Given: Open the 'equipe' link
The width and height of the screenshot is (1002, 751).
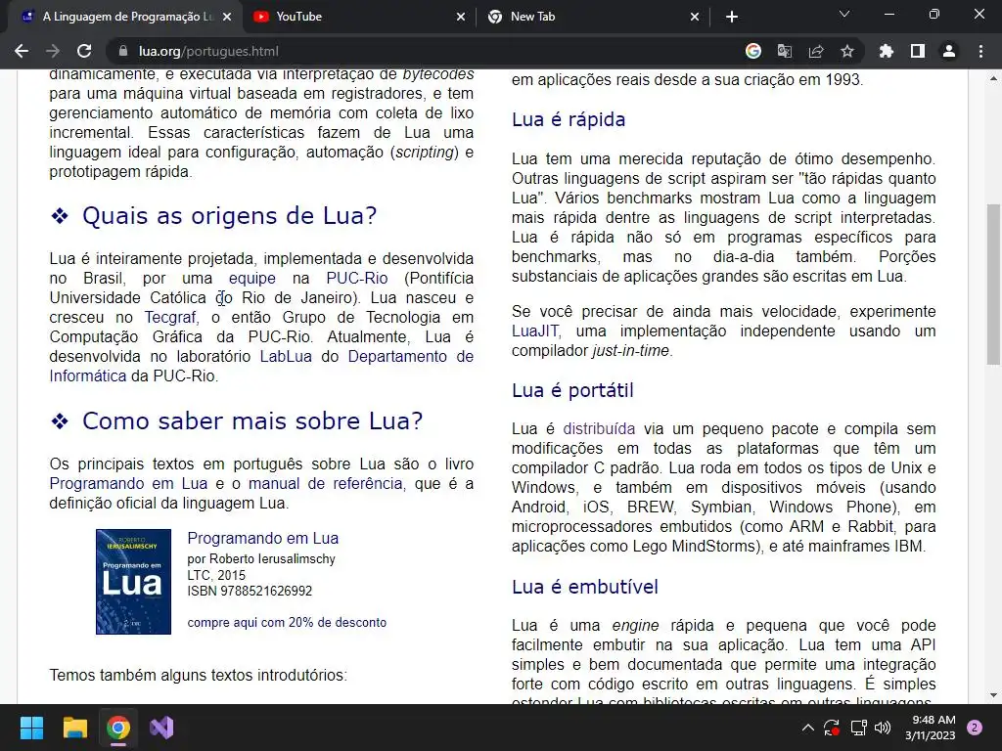Looking at the screenshot, I should point(252,279).
